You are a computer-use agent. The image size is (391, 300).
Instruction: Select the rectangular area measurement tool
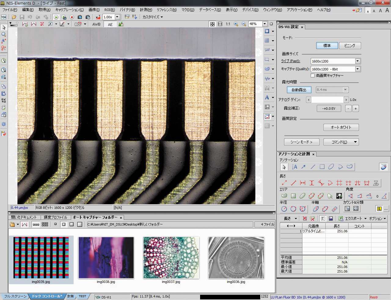pyautogui.click(x=293, y=196)
